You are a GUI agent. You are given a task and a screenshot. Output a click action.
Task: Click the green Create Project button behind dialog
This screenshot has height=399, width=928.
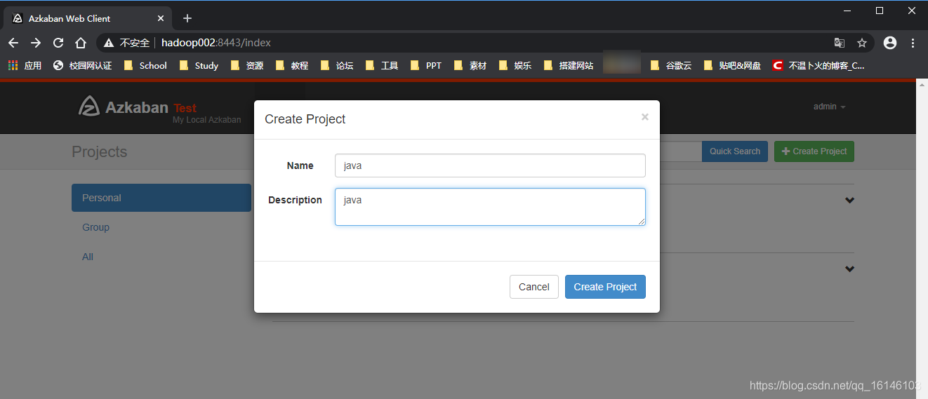pos(814,151)
